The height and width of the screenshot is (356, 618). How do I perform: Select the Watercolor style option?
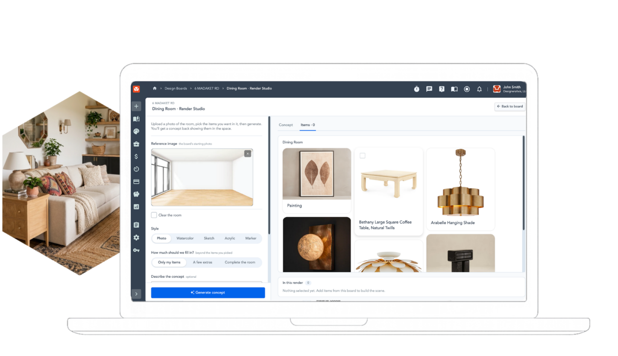coord(185,238)
